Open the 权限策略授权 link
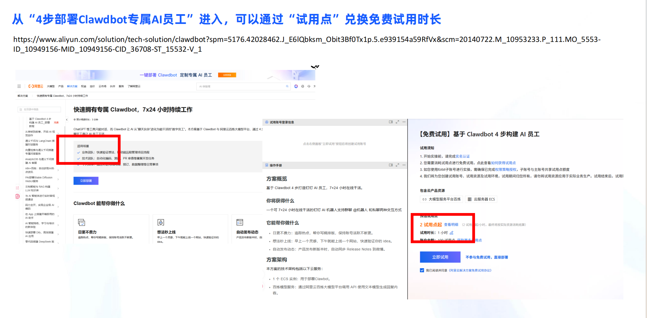Image resolution: width=647 pixels, height=318 pixels. tap(506, 170)
